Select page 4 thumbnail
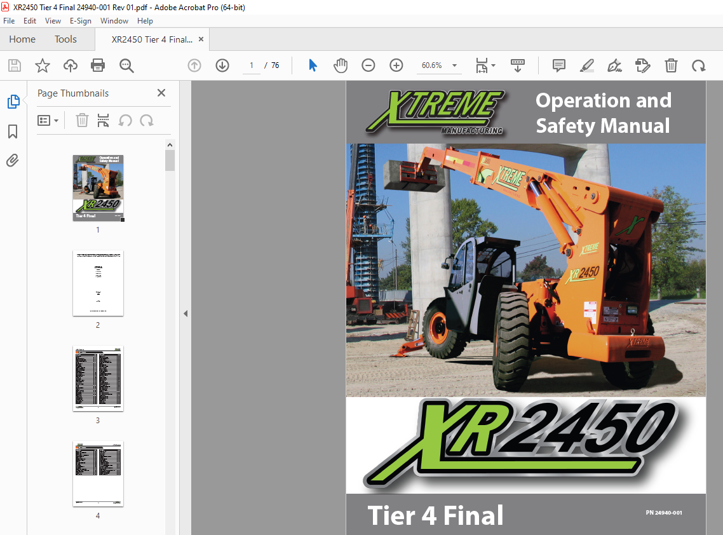This screenshot has height=535, width=723. click(x=98, y=473)
